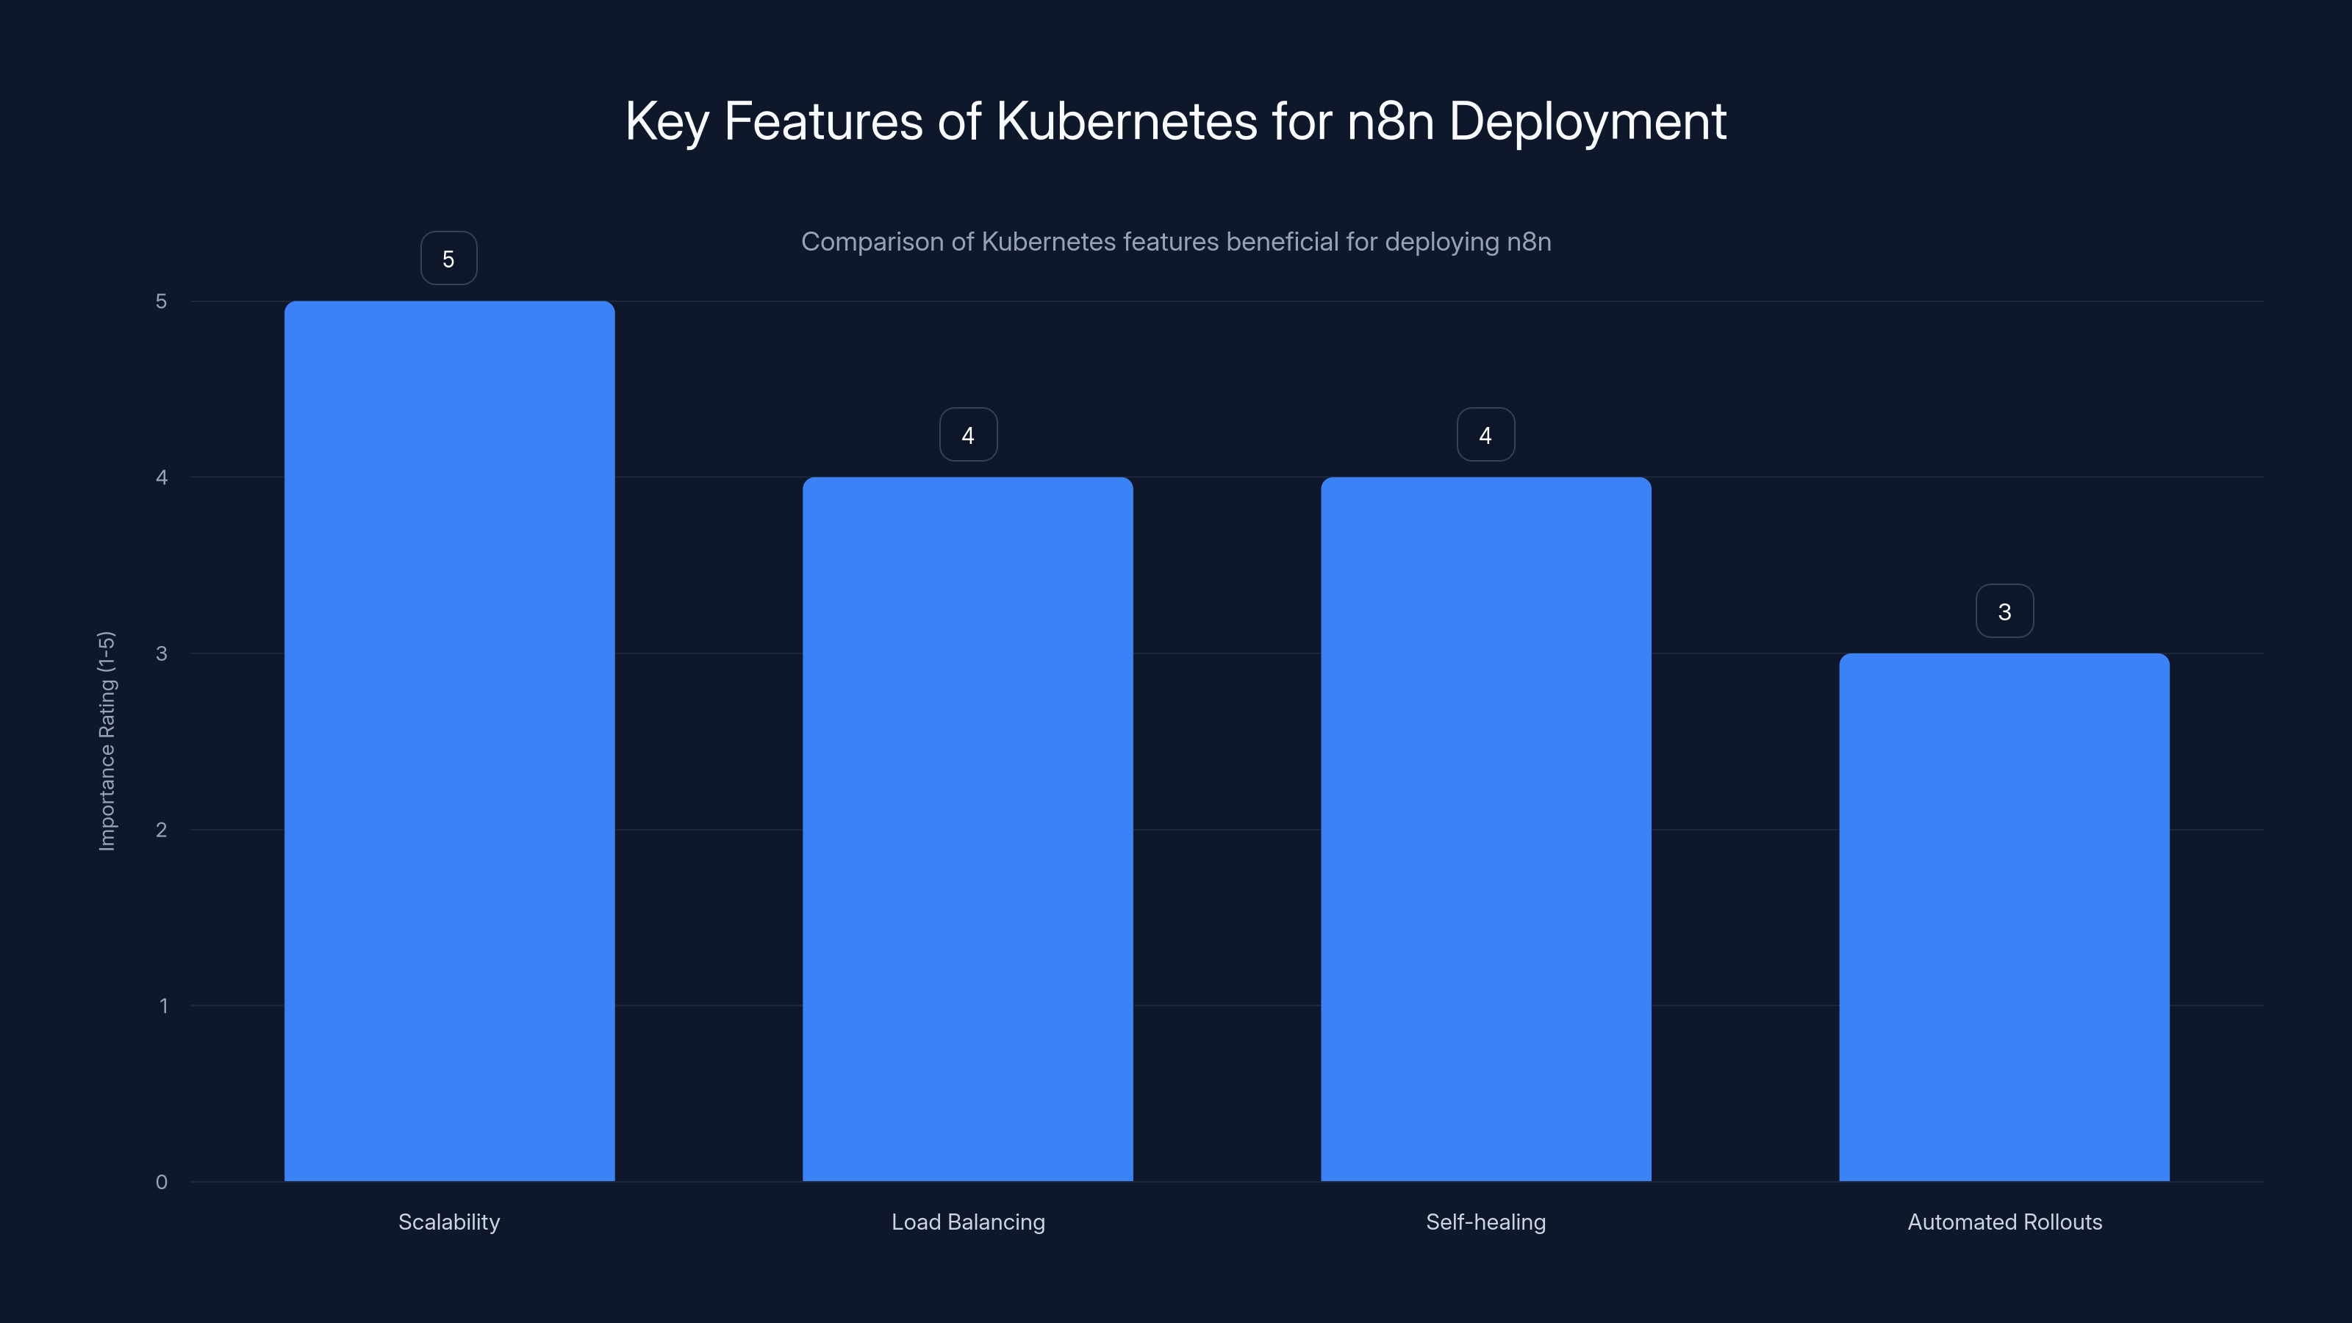
Task: Select the value label 4 above Load Balancing
Action: click(x=968, y=434)
